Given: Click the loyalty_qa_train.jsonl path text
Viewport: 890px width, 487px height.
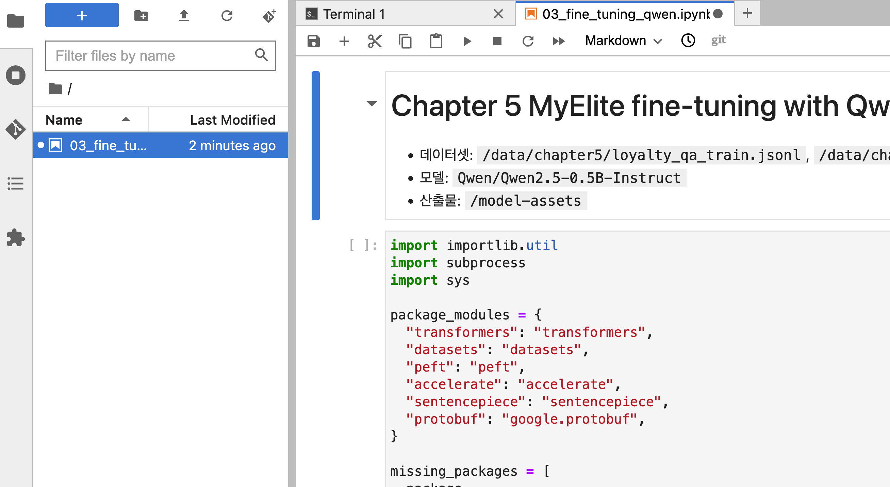Looking at the screenshot, I should click(x=642, y=155).
